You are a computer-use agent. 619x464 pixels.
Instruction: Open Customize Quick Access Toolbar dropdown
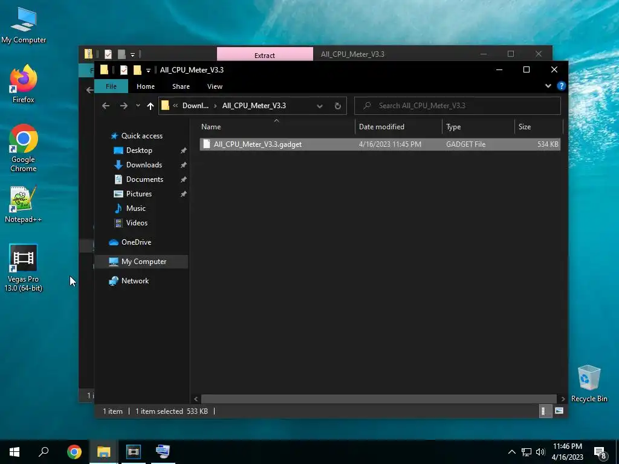148,70
